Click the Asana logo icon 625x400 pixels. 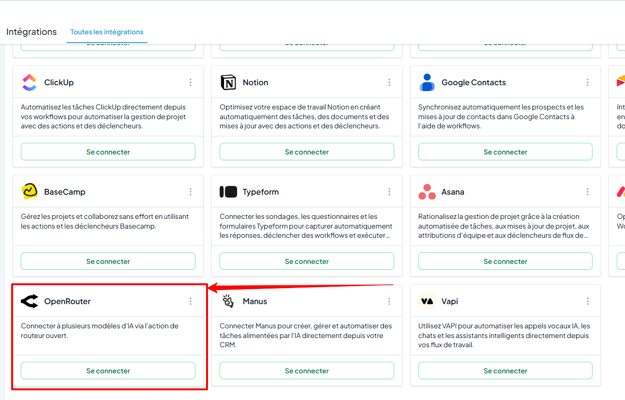tap(427, 192)
